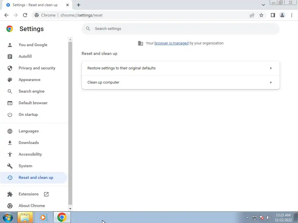
Task: Open Extensions page
Action: tap(33, 194)
